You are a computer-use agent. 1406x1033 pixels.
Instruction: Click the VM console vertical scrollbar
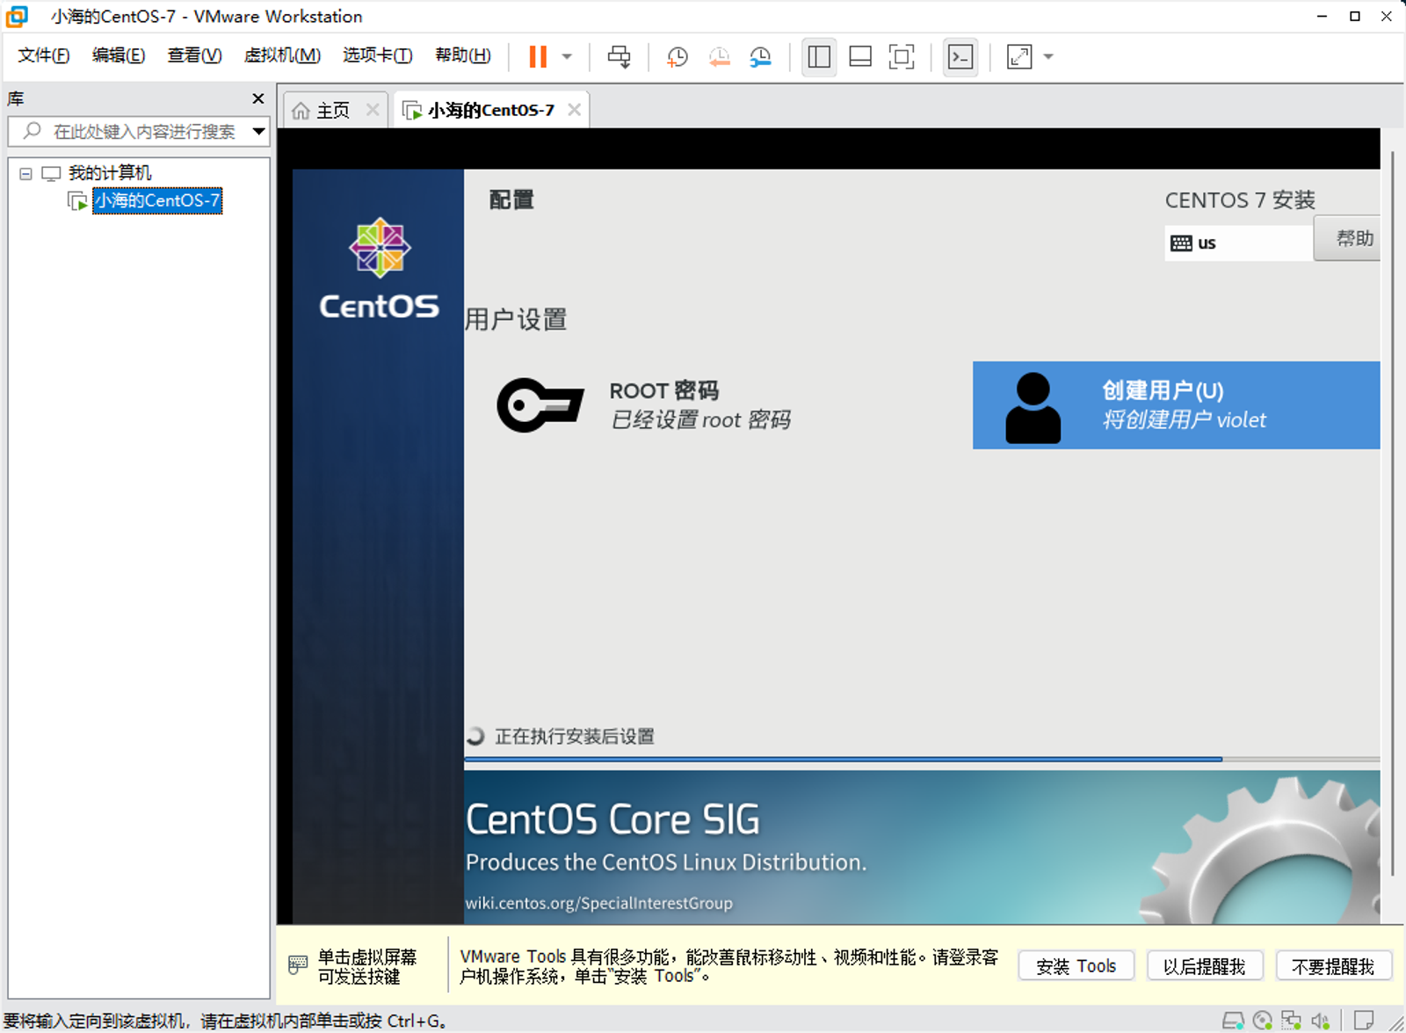(x=1393, y=513)
